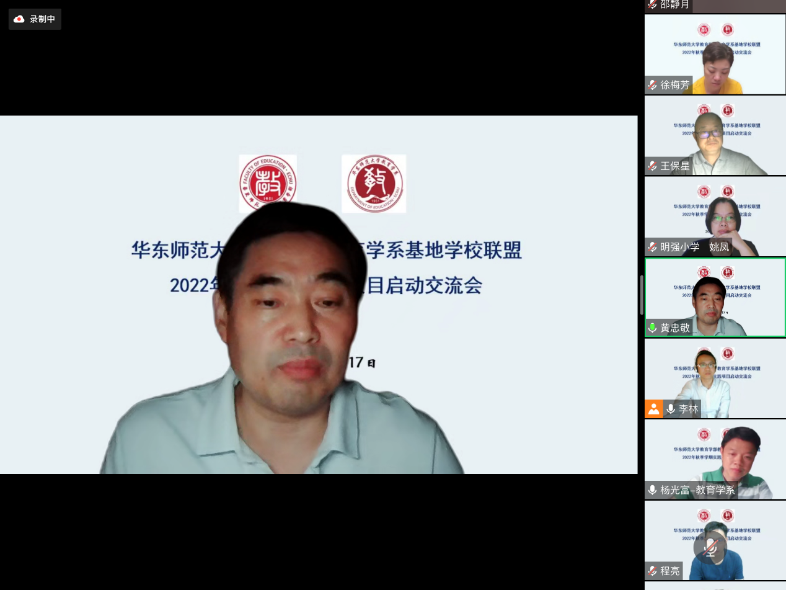
Task: Click the 录制中 recording status label
Action: click(x=42, y=19)
